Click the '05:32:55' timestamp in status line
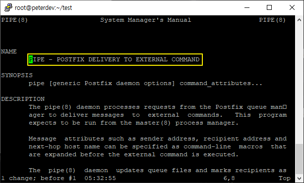The width and height of the screenshot is (304, 183). point(100,178)
